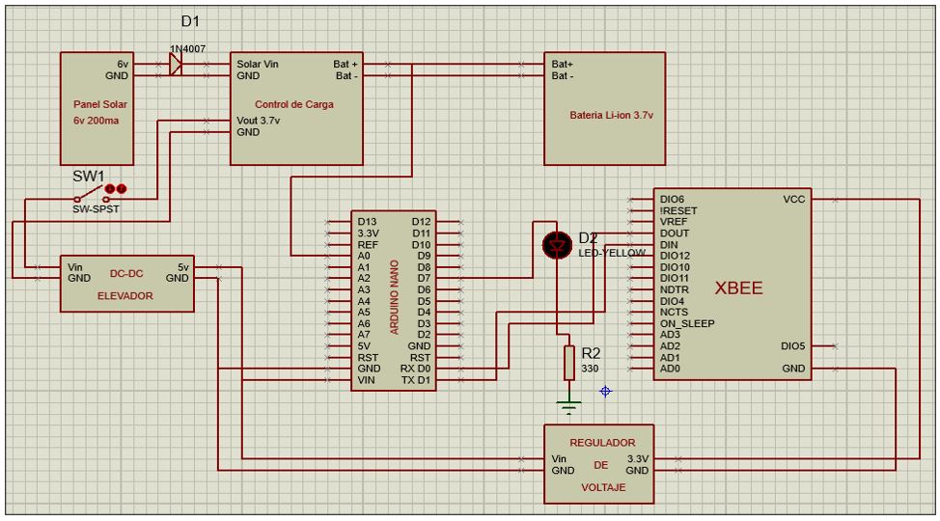Select the REGULADOR DE VOLTAJE block

[x=599, y=464]
